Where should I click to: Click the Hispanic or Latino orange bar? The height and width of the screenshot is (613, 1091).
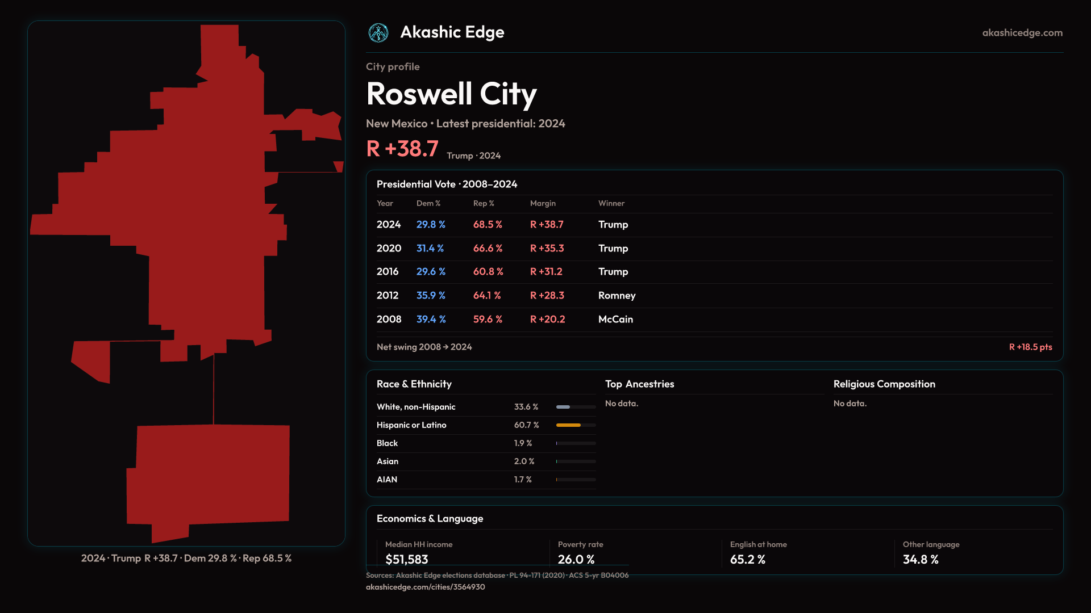tap(568, 425)
